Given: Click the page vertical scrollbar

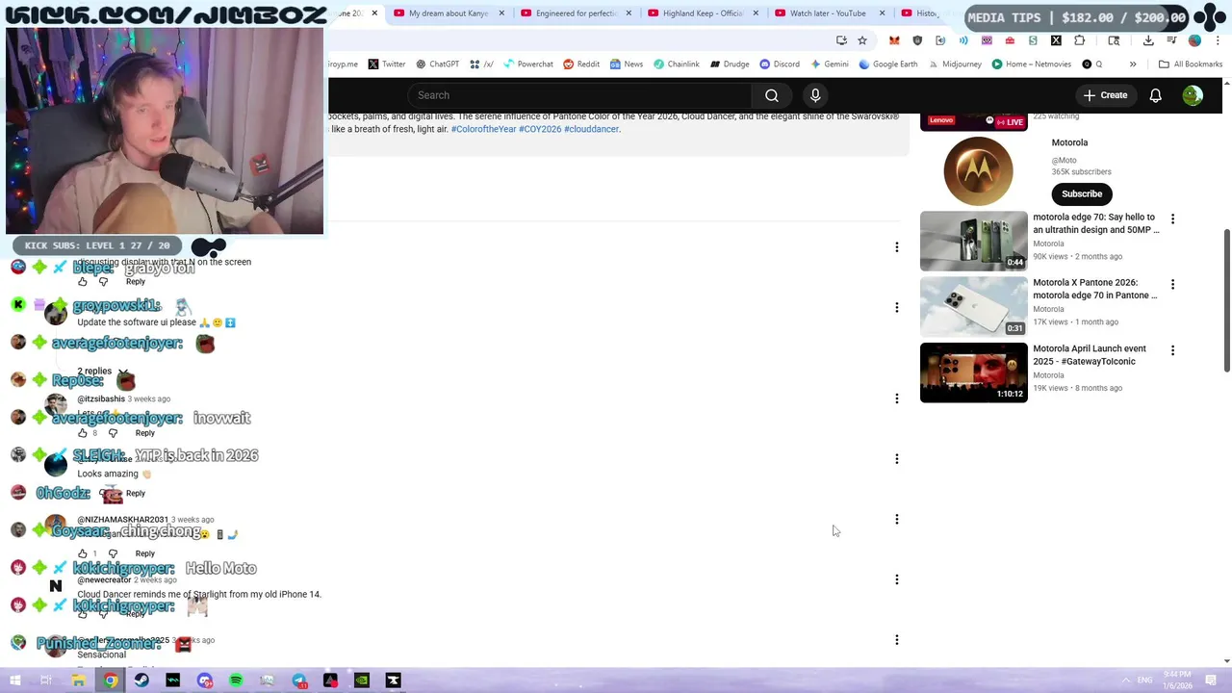Looking at the screenshot, I should pos(1226,300).
